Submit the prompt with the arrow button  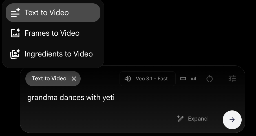[232, 120]
